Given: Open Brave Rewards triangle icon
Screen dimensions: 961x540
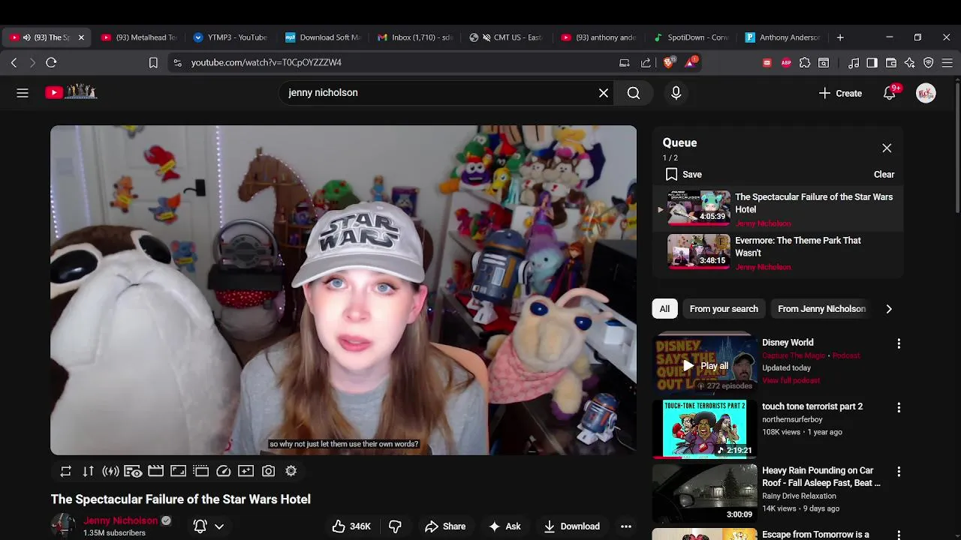Looking at the screenshot, I should [690, 62].
